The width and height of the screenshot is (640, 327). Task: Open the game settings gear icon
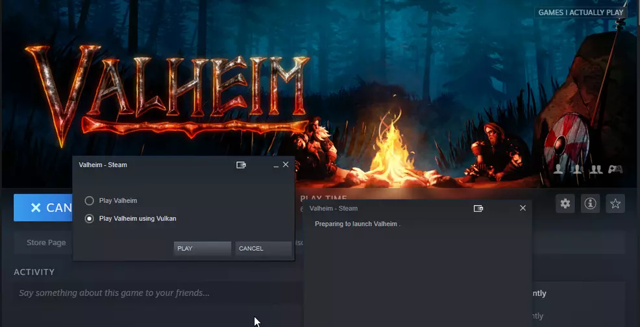(565, 204)
